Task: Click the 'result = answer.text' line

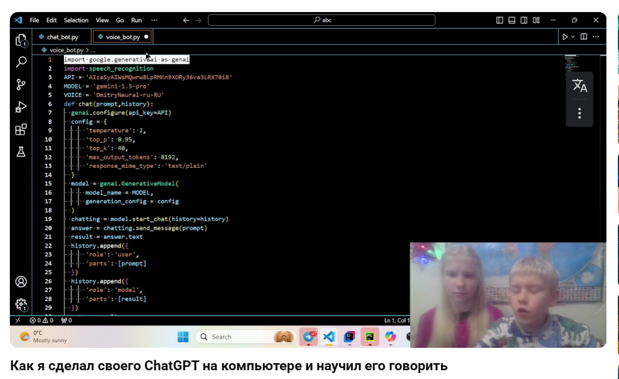Action: coord(107,237)
